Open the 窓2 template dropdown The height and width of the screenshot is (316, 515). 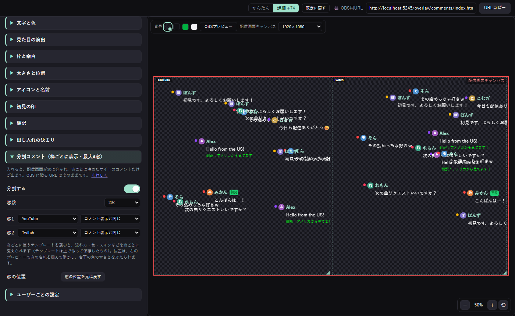110,233
